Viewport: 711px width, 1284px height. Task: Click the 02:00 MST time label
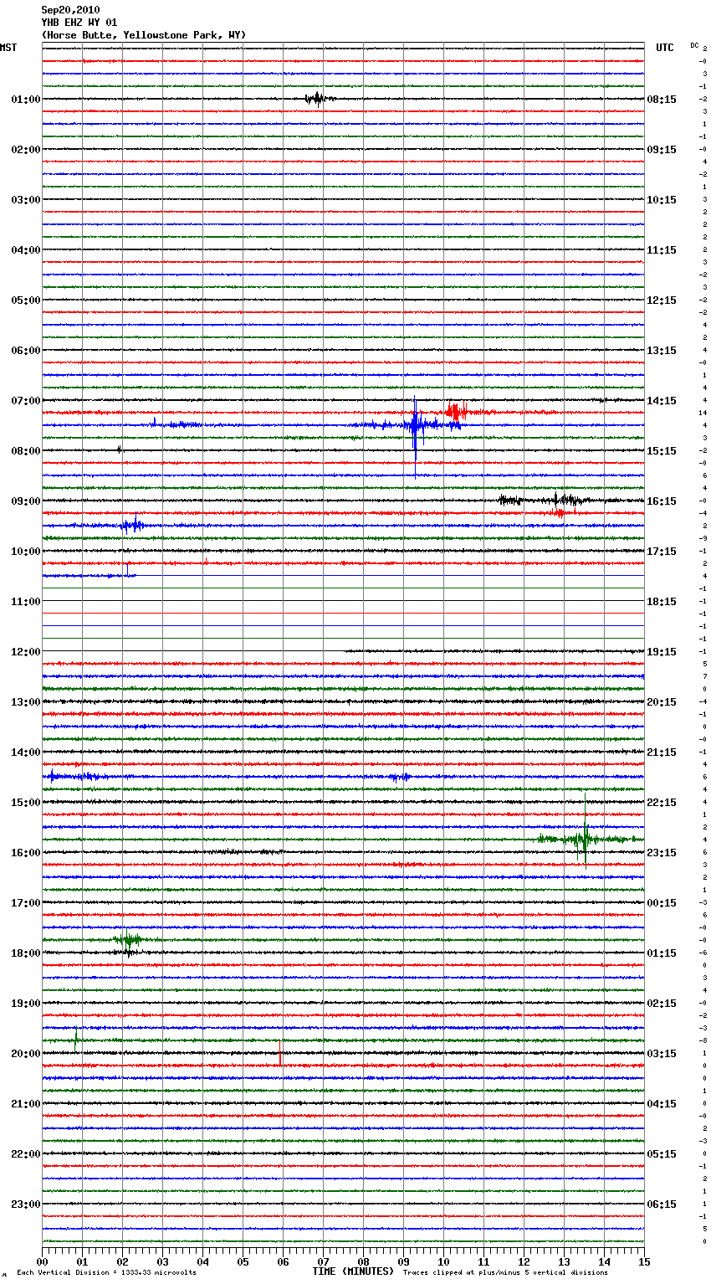tap(26, 150)
